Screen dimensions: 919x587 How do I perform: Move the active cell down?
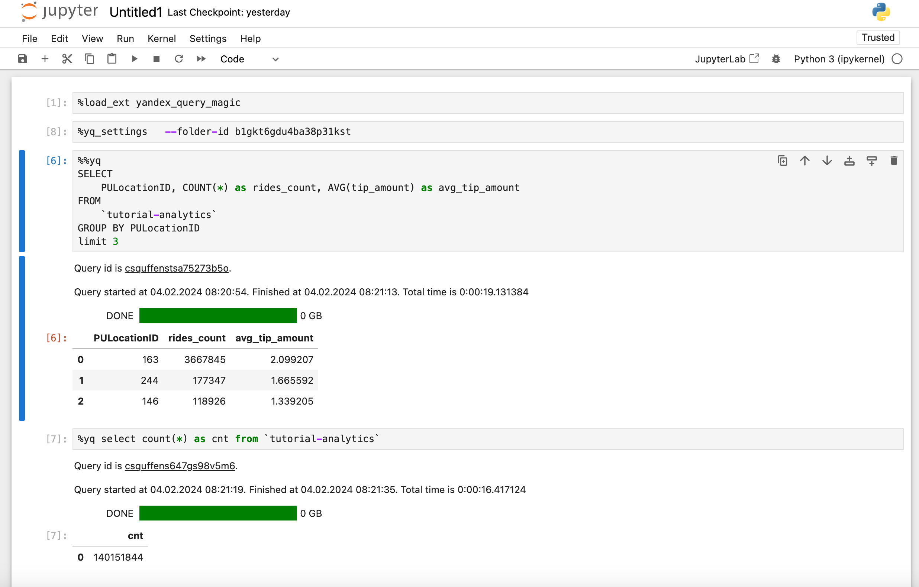[827, 160]
